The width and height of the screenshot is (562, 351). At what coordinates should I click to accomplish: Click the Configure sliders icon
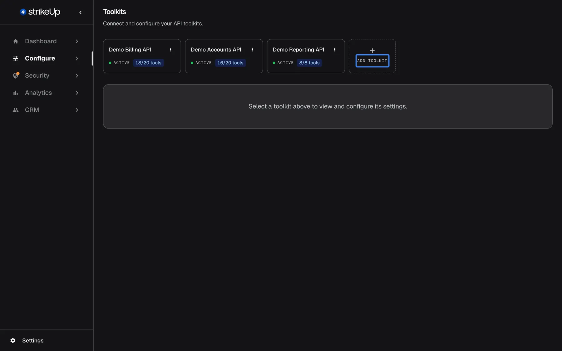click(16, 58)
